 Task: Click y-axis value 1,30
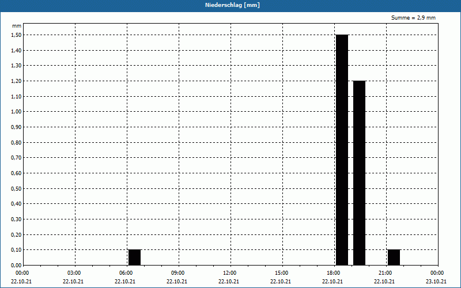(x=16, y=66)
